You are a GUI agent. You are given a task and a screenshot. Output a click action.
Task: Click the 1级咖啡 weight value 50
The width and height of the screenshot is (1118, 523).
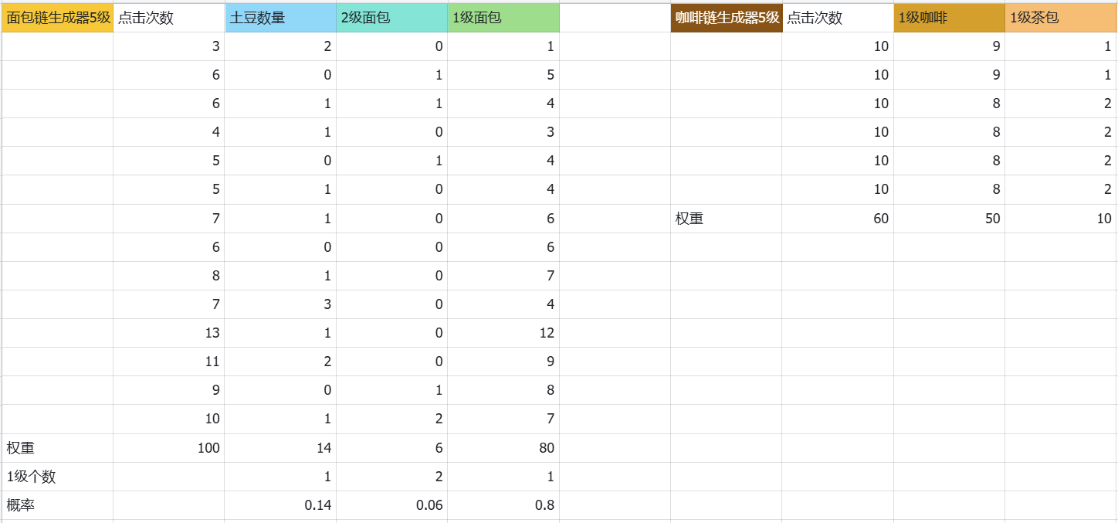[950, 219]
